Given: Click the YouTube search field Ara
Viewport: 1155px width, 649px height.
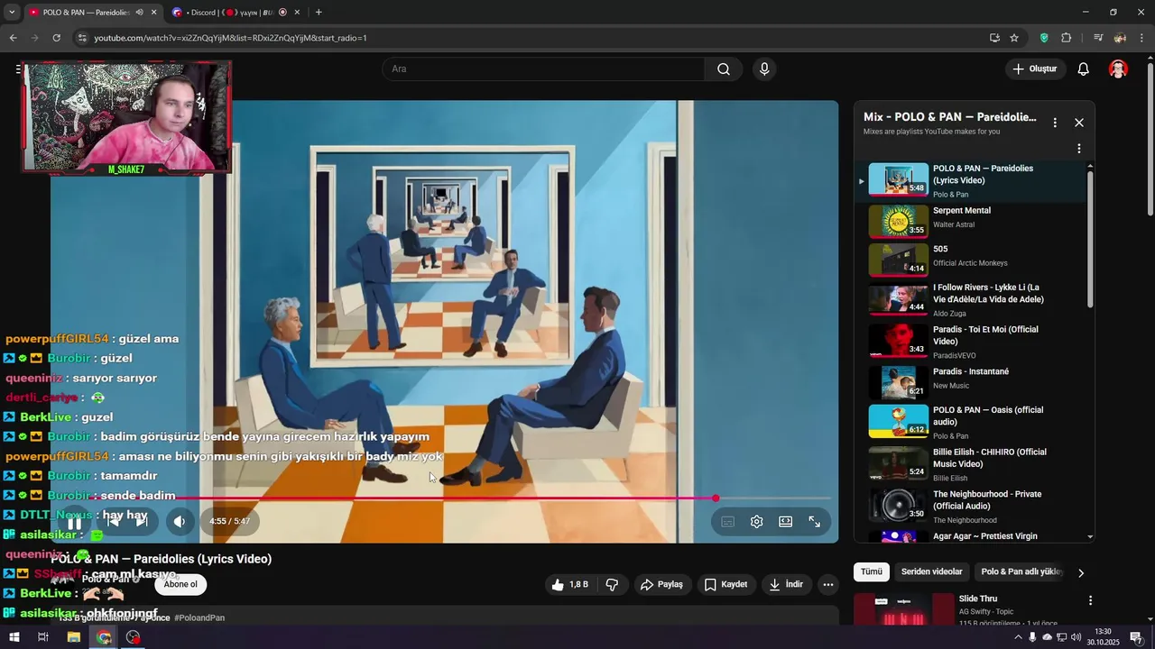Looking at the screenshot, I should coord(543,69).
